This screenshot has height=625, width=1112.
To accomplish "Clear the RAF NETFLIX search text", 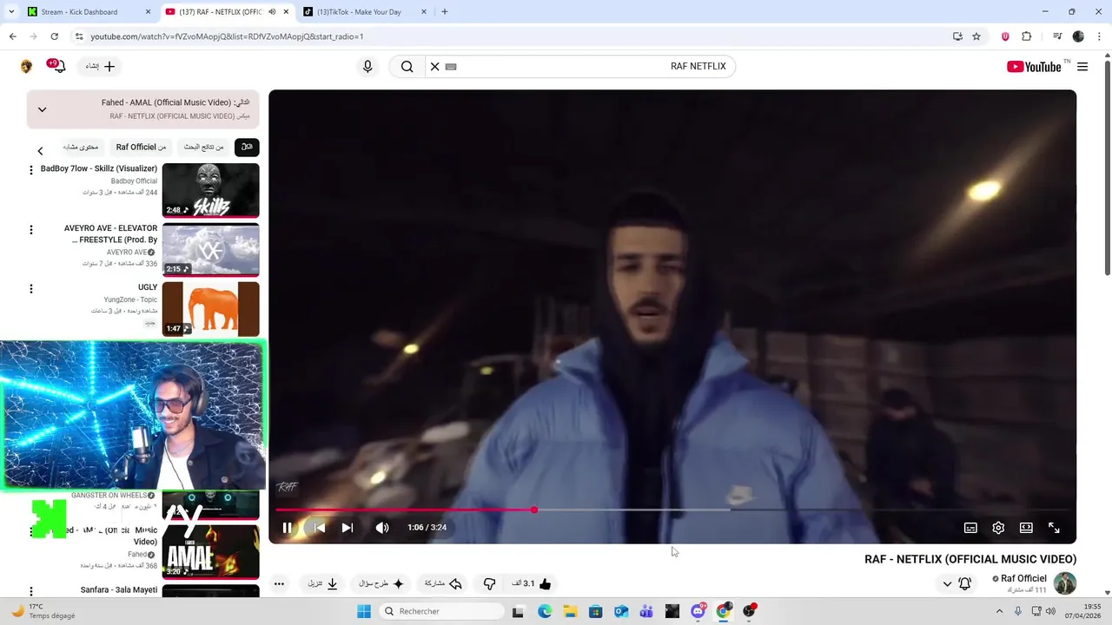I will tap(435, 67).
